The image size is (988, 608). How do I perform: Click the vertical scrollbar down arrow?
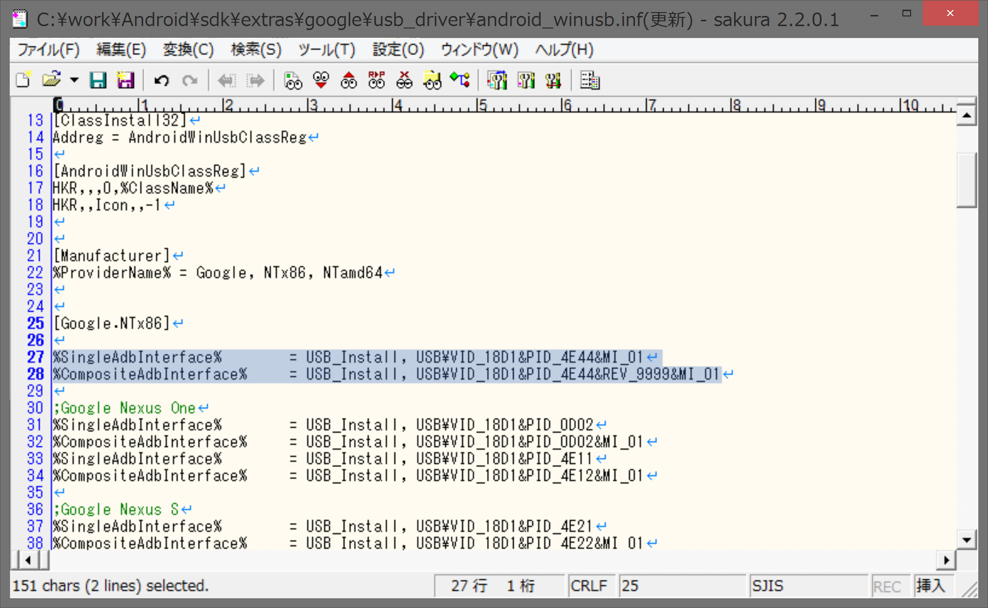pos(966,540)
